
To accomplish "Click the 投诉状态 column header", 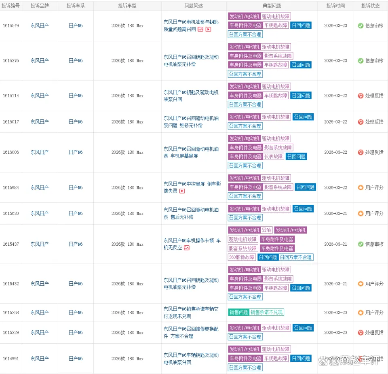I will click(371, 6).
